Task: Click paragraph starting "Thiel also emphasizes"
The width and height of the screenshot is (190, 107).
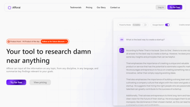Action: [x=158, y=84]
